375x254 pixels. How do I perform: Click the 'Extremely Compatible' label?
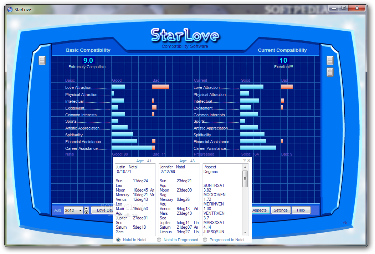[87, 67]
